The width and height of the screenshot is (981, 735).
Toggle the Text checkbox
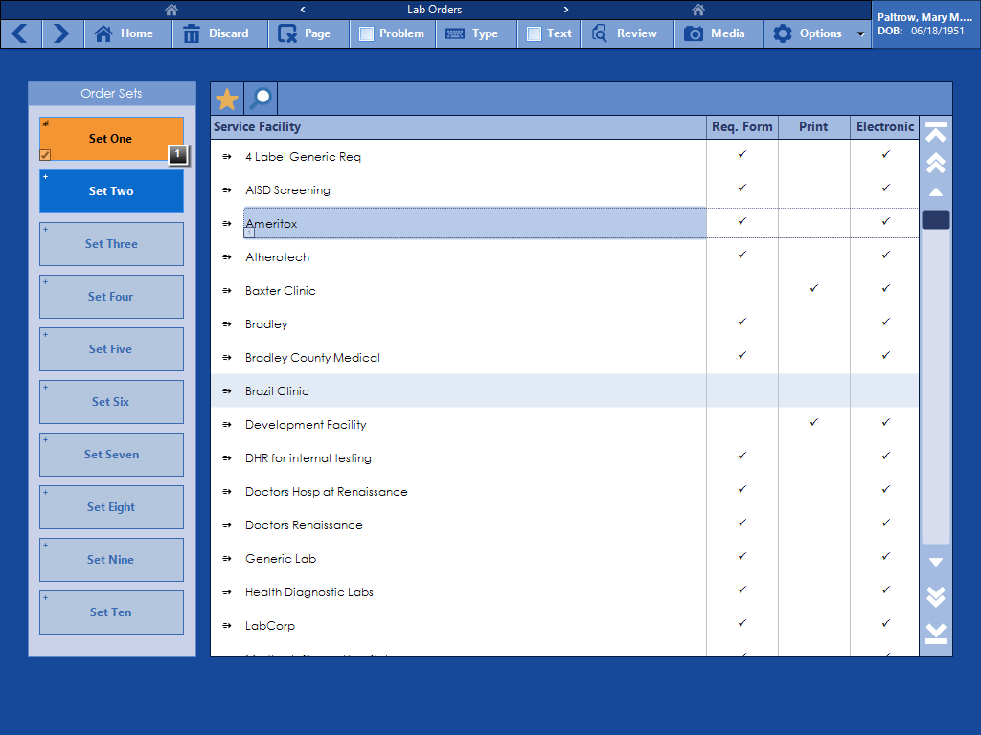coord(535,33)
